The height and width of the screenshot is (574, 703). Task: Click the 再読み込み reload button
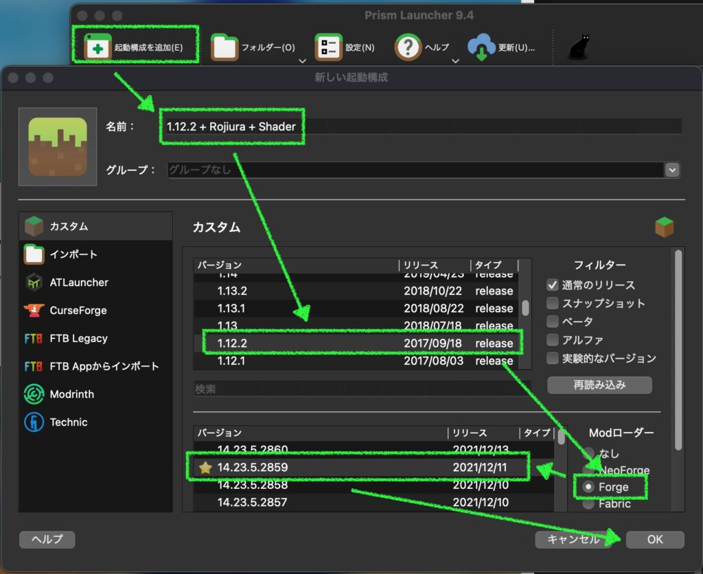pyautogui.click(x=599, y=385)
